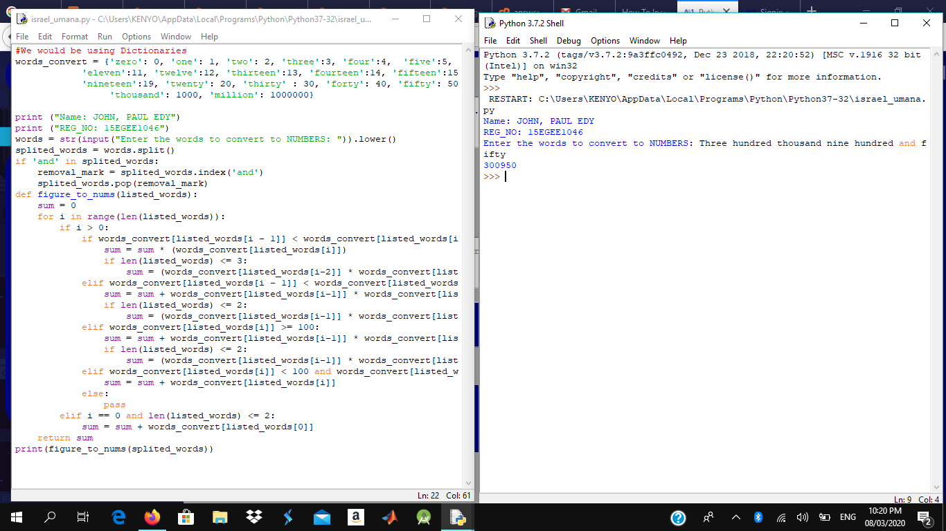The image size is (946, 531).
Task: Open the Dropbox taskbar icon
Action: coord(254,516)
